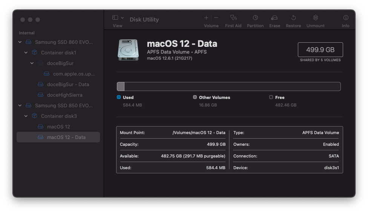368x213 pixels.
Task: Click the Restore toolbar label
Action: coord(293,26)
